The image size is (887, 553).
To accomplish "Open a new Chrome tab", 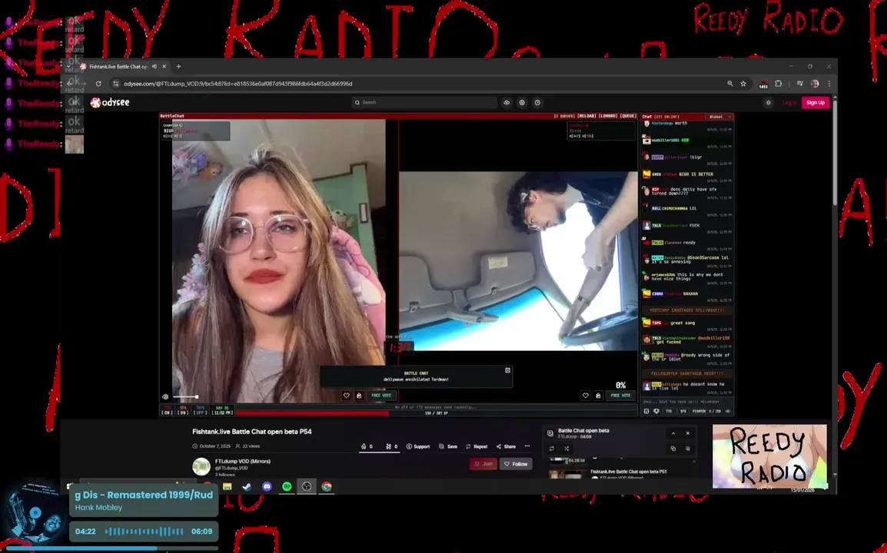I will 179,66.
